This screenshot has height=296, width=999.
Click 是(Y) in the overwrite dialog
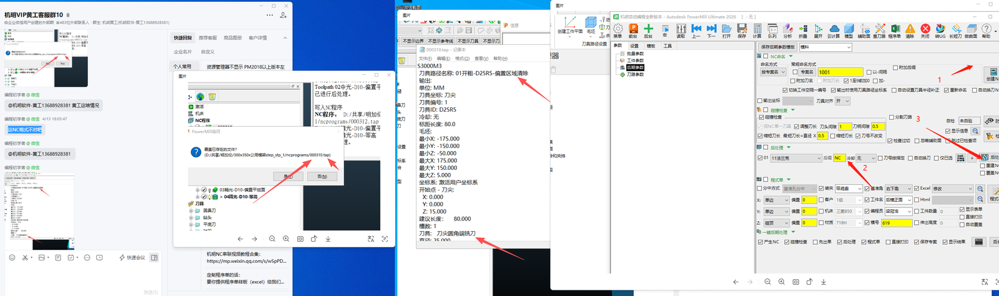click(x=288, y=177)
